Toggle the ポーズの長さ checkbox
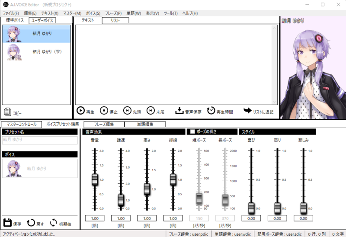 coord(192,131)
